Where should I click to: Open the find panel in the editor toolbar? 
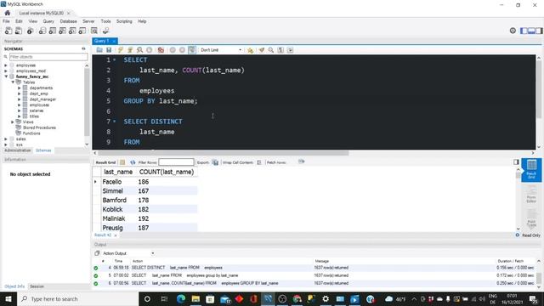coord(271,50)
